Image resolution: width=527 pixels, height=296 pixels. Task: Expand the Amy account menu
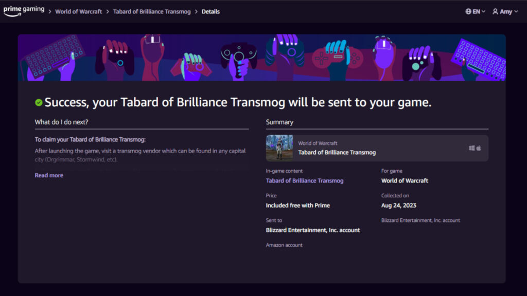pos(504,11)
